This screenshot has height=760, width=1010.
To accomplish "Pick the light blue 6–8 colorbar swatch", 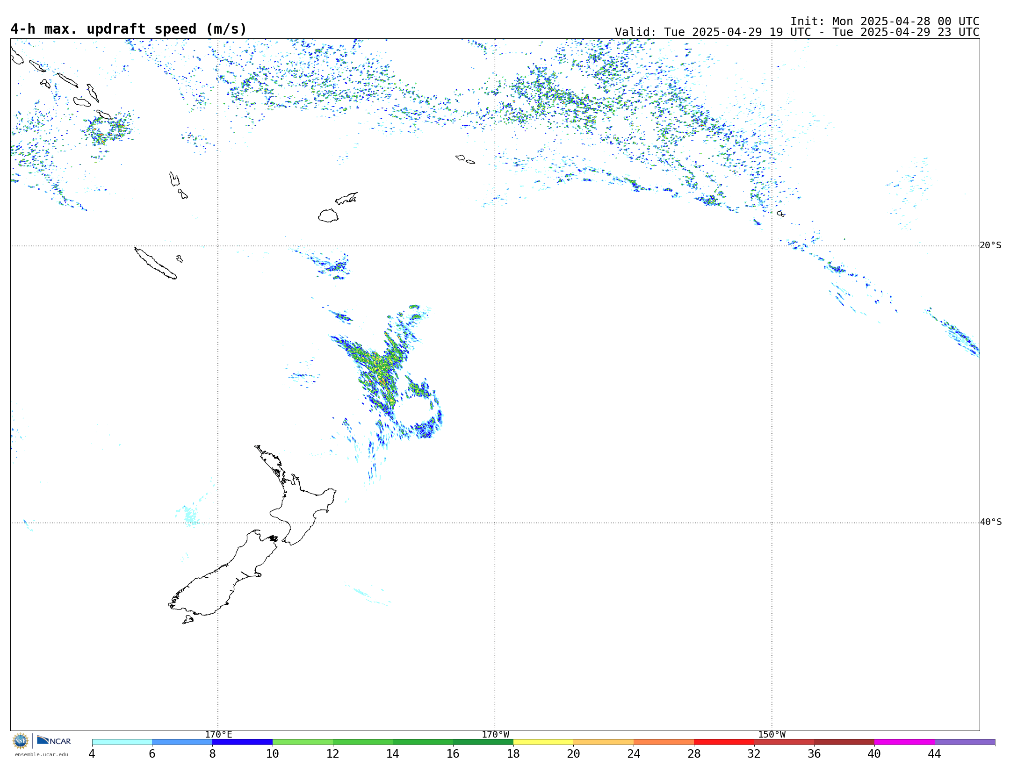I will coord(182,742).
